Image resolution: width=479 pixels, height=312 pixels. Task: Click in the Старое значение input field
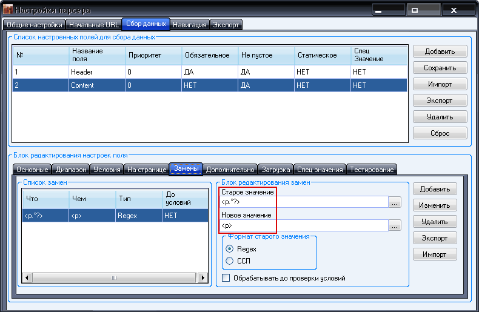pyautogui.click(x=303, y=203)
